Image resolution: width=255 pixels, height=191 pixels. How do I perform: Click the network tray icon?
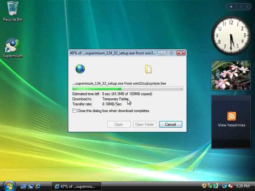225,186
